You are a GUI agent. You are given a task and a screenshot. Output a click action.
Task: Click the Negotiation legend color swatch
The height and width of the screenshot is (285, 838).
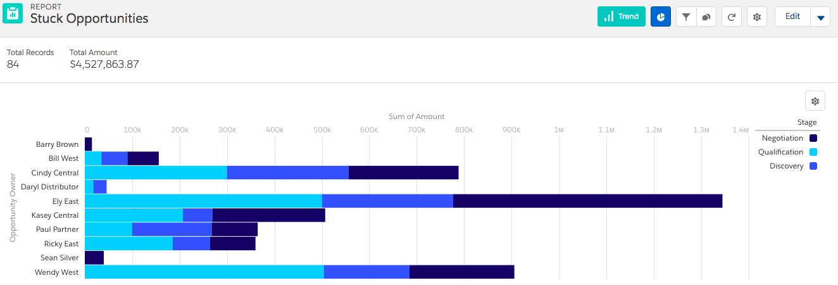(x=813, y=138)
